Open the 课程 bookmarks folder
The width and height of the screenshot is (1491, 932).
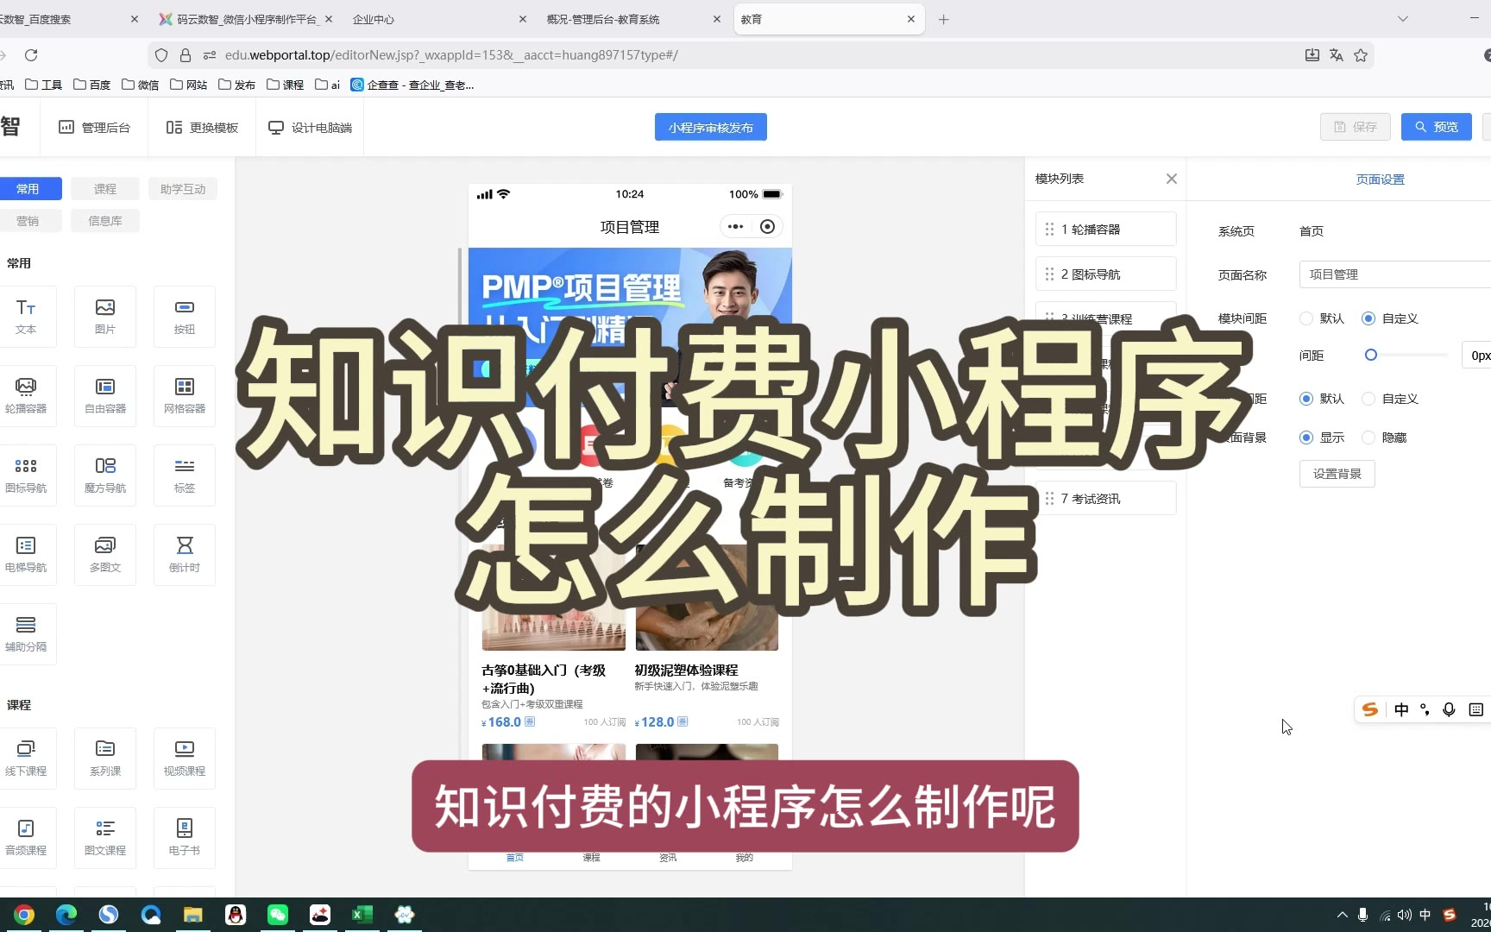click(286, 85)
